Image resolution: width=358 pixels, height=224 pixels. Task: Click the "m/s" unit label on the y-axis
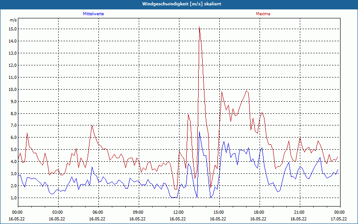(13, 20)
